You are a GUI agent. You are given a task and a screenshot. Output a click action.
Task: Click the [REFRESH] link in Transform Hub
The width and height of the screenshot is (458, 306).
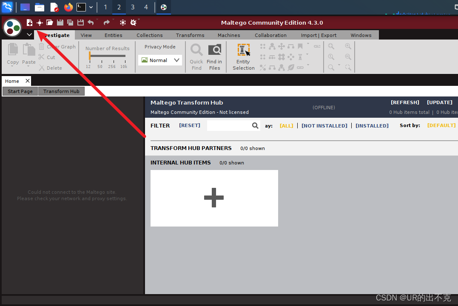[405, 102]
